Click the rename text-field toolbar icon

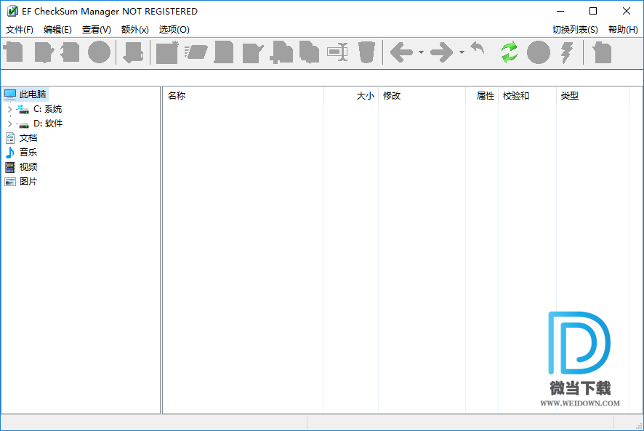(337, 52)
